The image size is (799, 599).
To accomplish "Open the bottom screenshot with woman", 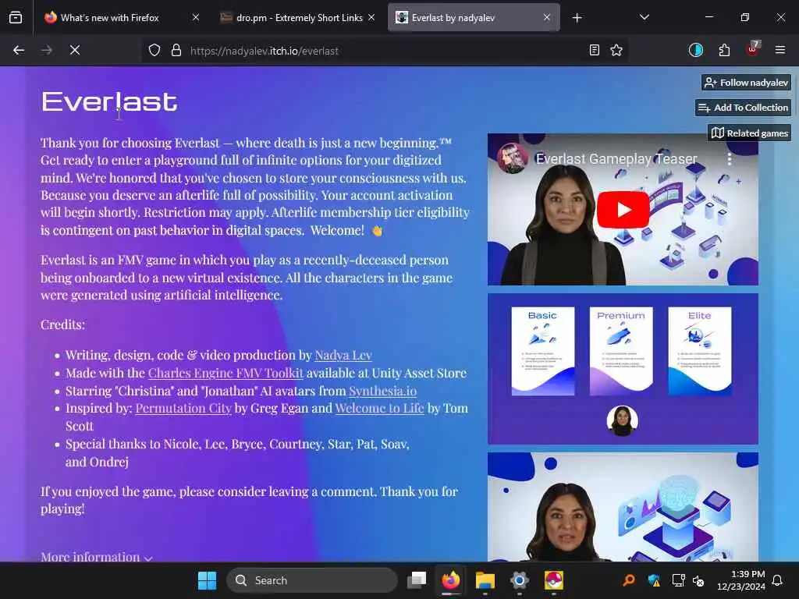I will (x=623, y=507).
